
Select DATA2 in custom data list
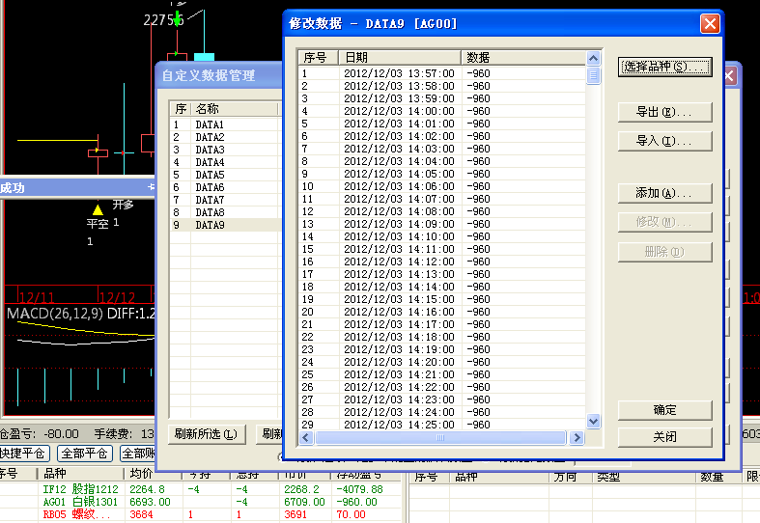pyautogui.click(x=225, y=138)
